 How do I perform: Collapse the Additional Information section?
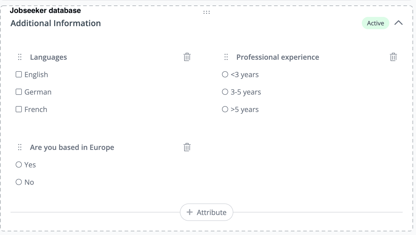(398, 23)
